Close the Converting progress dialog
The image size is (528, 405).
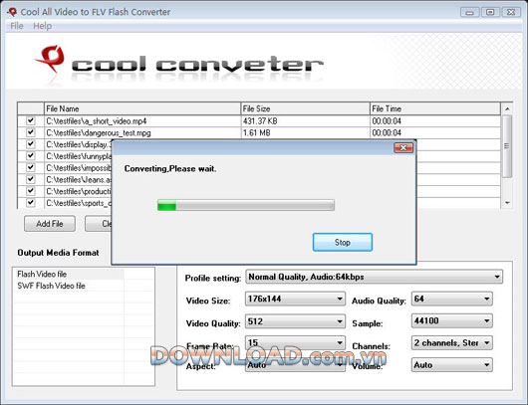403,147
